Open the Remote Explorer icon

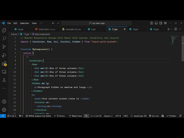4,72
